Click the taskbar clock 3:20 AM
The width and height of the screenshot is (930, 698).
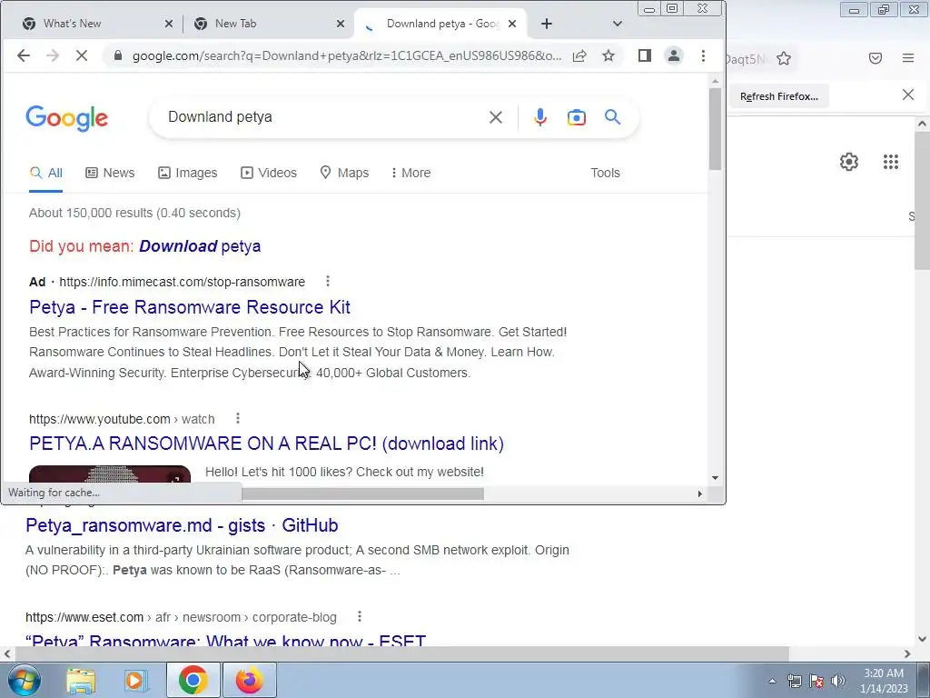884,673
